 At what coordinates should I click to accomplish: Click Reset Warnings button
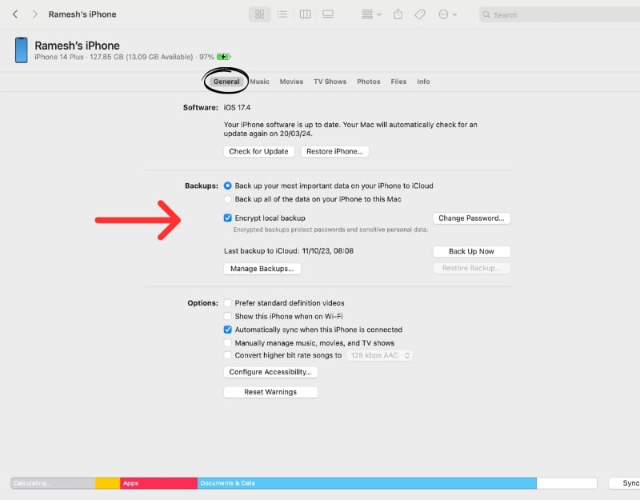(270, 392)
